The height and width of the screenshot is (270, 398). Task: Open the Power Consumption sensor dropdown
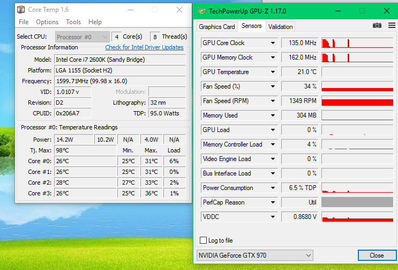click(x=273, y=188)
